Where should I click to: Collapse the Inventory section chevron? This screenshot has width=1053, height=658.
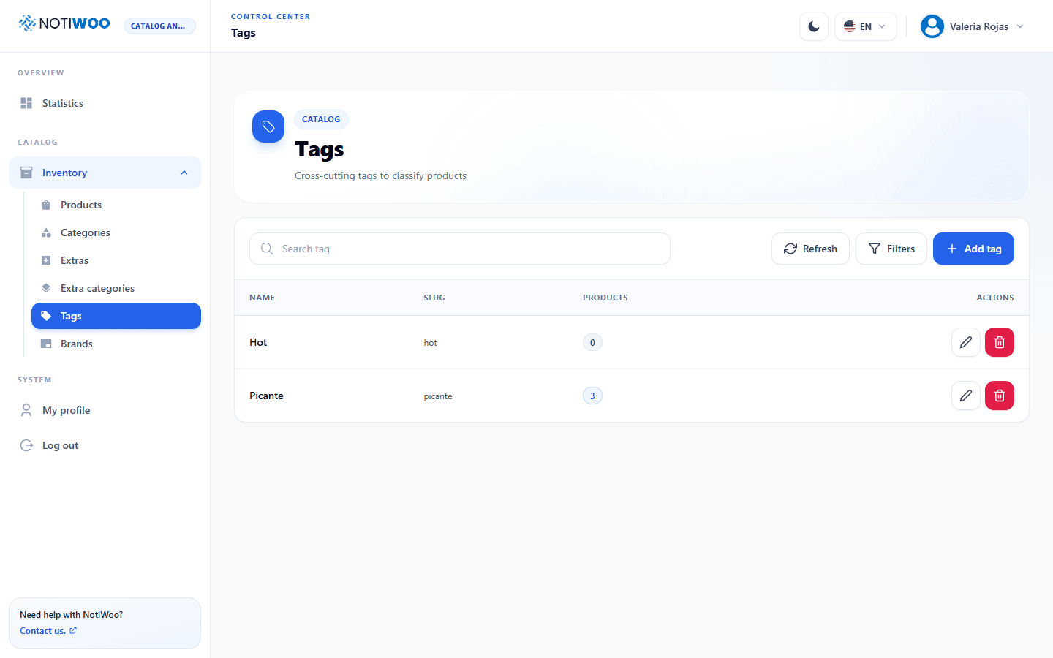184,173
